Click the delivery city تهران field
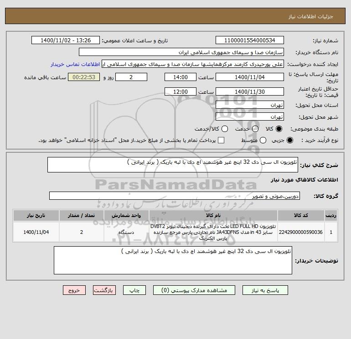Screen dimensions: 351x339 click(x=250, y=116)
